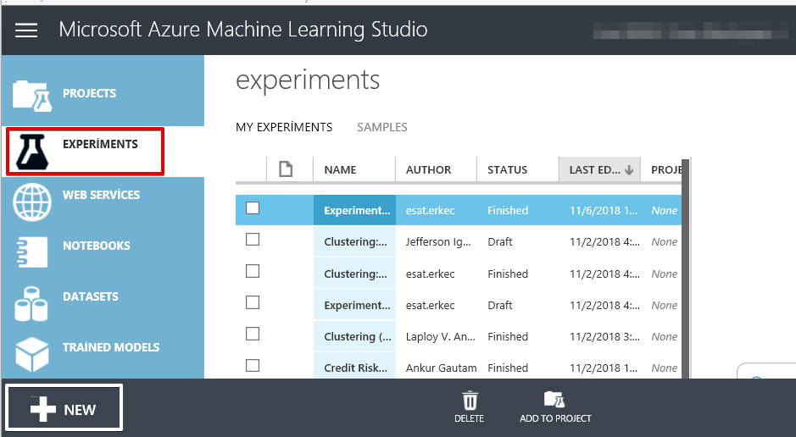Viewport: 796px width, 437px height.
Task: Click the Delete trash icon
Action: [469, 401]
